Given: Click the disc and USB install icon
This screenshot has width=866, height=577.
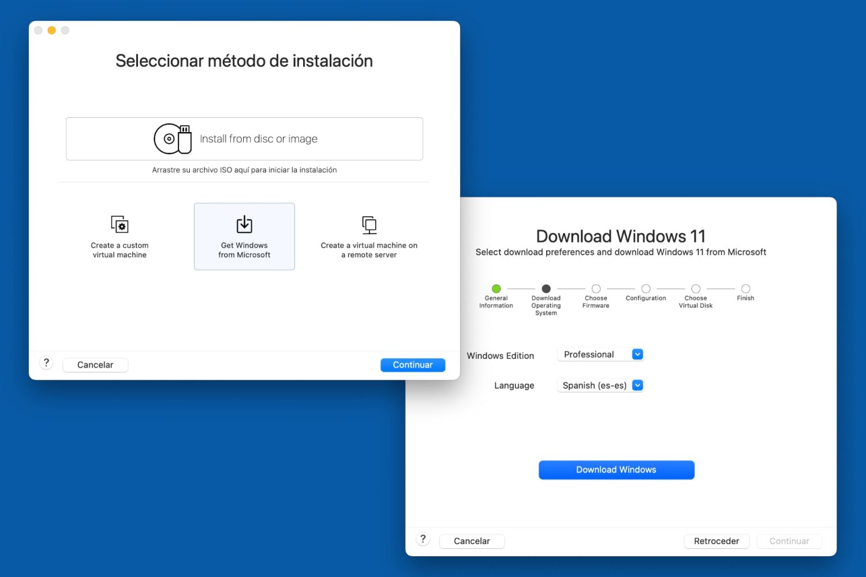Looking at the screenshot, I should 173,138.
